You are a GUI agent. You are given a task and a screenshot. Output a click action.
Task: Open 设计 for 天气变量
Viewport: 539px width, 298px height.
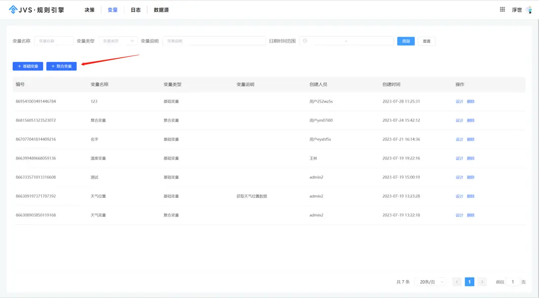pyautogui.click(x=459, y=215)
